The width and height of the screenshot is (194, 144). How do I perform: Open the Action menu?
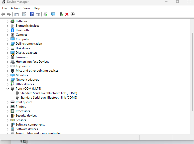coord(15,8)
